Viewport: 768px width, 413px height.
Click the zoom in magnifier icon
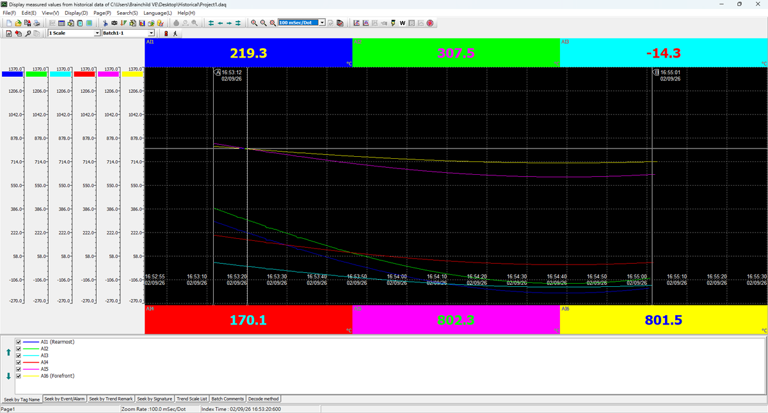254,23
